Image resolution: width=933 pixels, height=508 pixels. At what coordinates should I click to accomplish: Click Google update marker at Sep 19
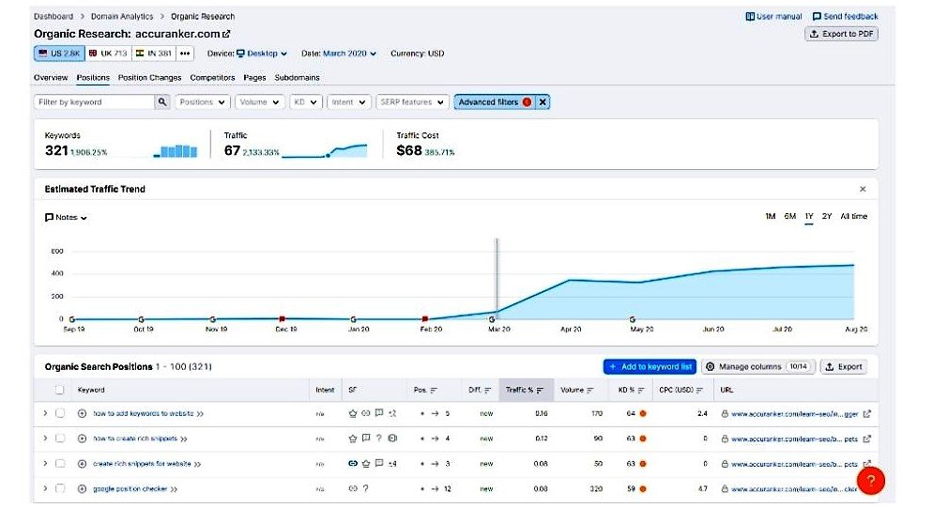click(72, 319)
